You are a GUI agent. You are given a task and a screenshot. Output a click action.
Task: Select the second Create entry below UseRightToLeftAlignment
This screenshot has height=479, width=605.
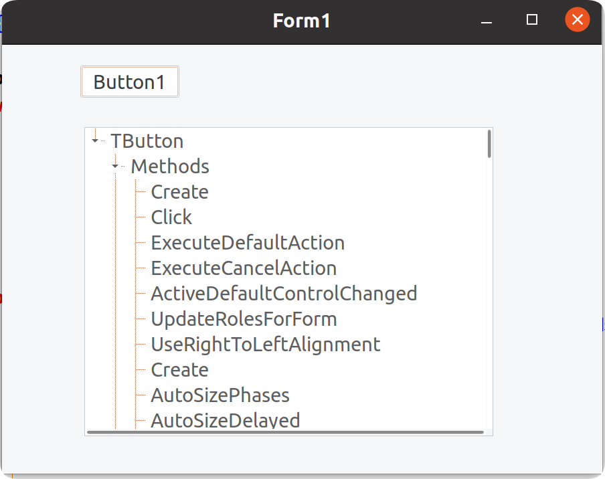pyautogui.click(x=179, y=370)
